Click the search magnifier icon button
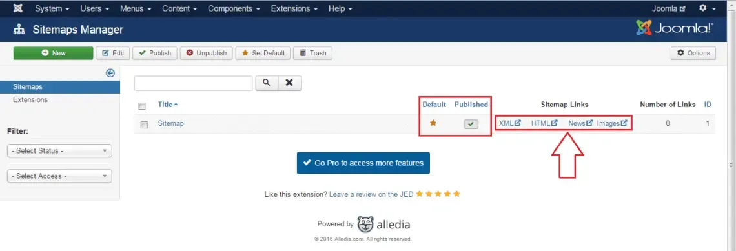This screenshot has width=736, height=251. (x=267, y=83)
